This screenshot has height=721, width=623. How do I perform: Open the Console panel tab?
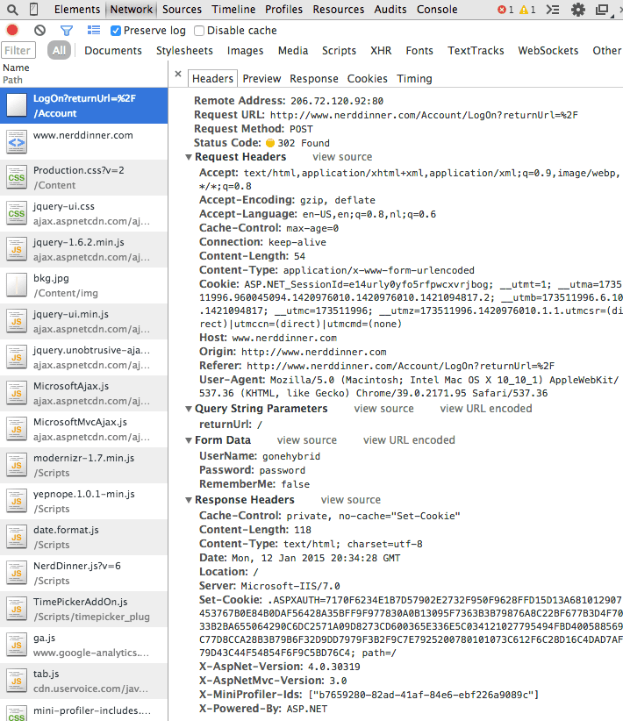437,10
